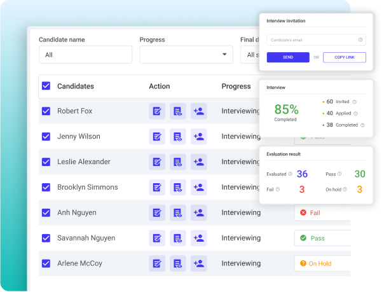Click the name Arlene McCoy

[x=79, y=263]
